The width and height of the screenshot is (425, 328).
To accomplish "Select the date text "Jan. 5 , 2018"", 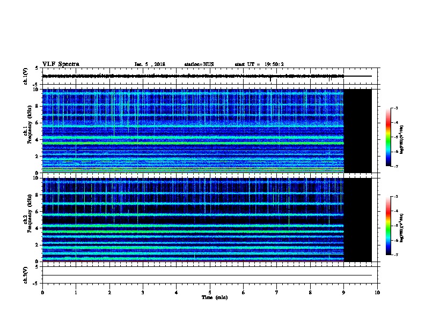I will click(150, 64).
